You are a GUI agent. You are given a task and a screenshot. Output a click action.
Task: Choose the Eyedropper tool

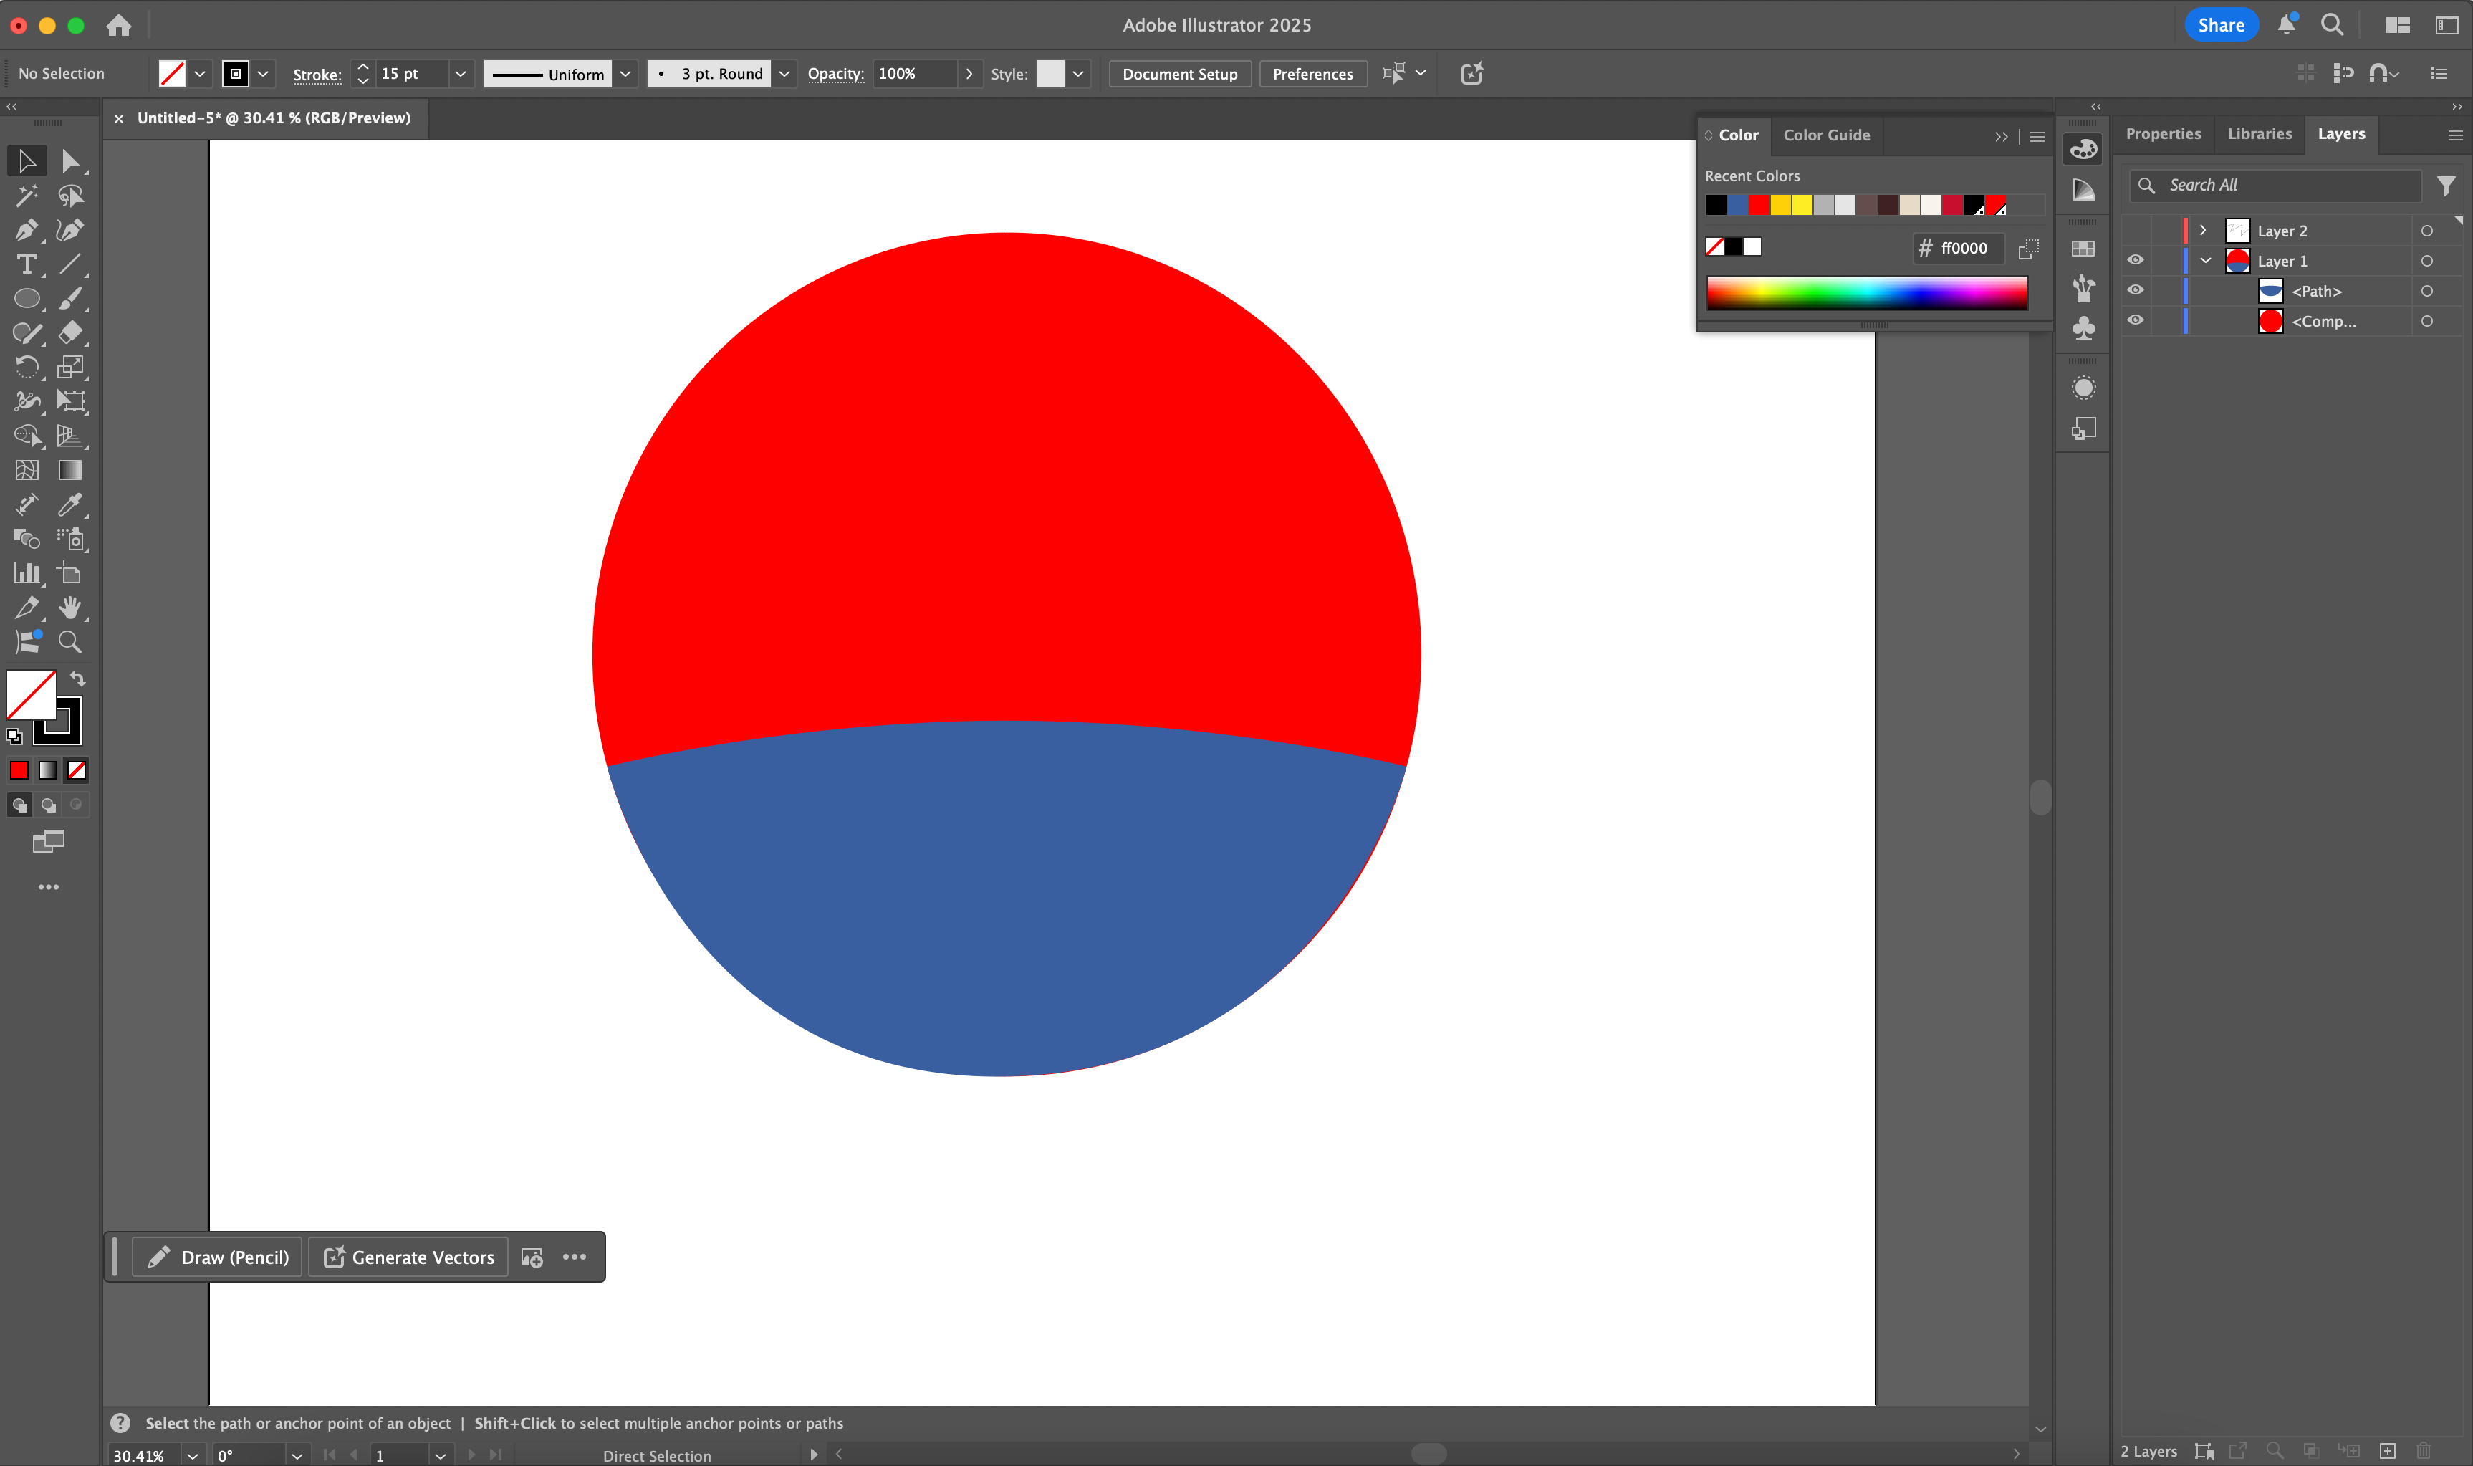[x=71, y=505]
